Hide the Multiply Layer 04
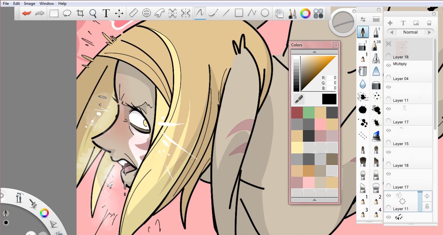 389,65
